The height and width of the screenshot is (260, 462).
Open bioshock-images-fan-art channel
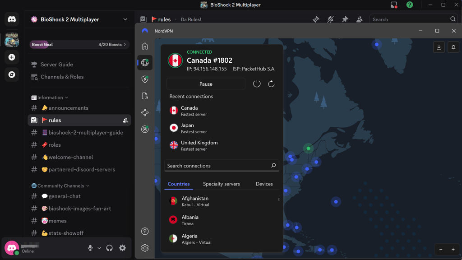(79, 209)
